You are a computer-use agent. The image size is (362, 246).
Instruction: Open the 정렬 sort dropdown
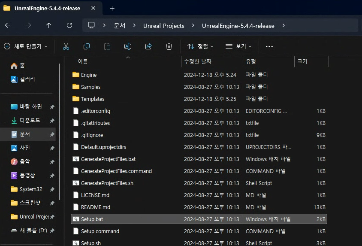coord(200,46)
